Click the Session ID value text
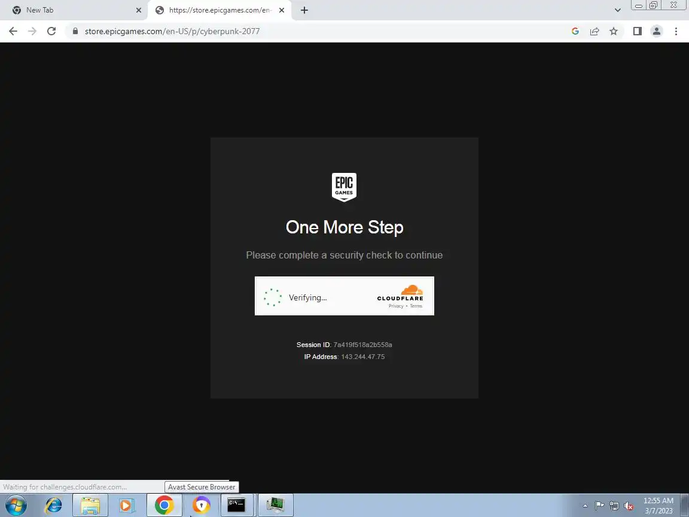The height and width of the screenshot is (517, 689). (x=362, y=345)
